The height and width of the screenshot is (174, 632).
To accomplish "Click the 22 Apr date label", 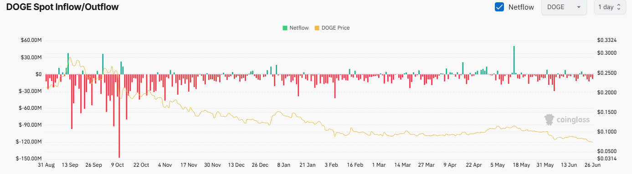I will [473, 165].
